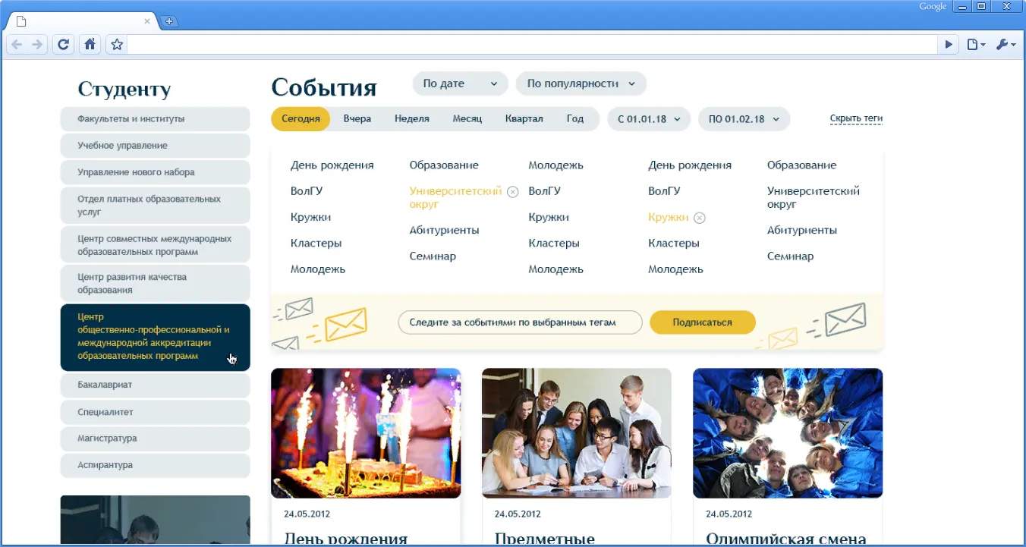The image size is (1026, 547).
Task: Select the Сегодня period tab
Action: click(301, 119)
